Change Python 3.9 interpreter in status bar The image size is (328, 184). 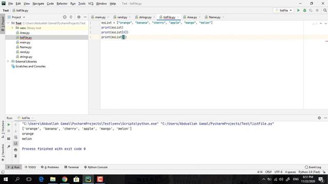coord(309,172)
